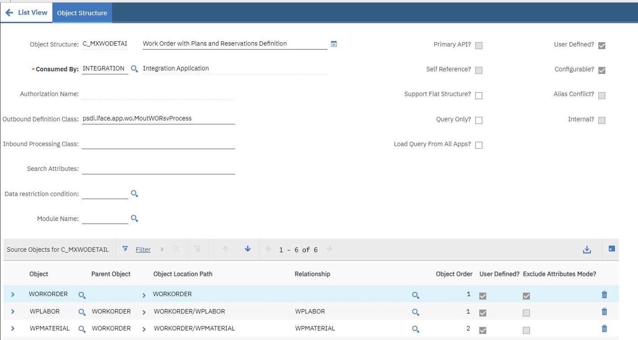This screenshot has height=340, width=638.
Task: Open relationship lookup for WORKORDER row
Action: click(x=416, y=295)
